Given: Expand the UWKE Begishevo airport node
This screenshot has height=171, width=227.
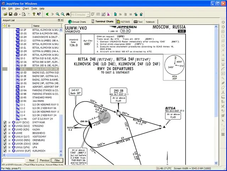Looking at the screenshot, I should pos(10,133).
